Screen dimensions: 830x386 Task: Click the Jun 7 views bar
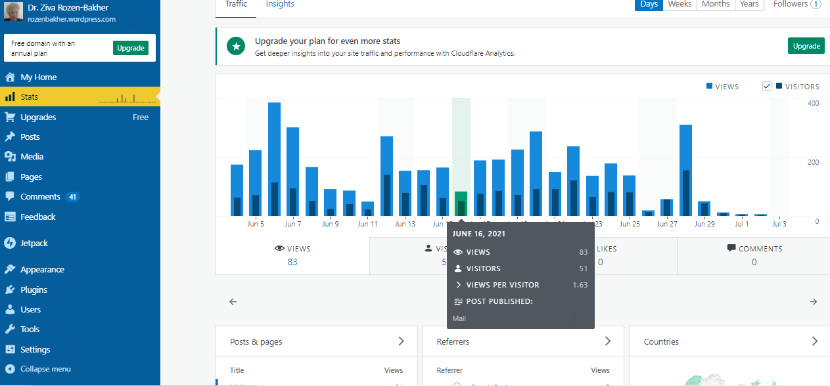click(292, 171)
